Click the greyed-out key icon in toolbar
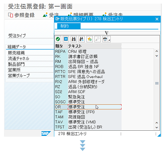This screenshot has width=164, height=153. tap(97, 39)
